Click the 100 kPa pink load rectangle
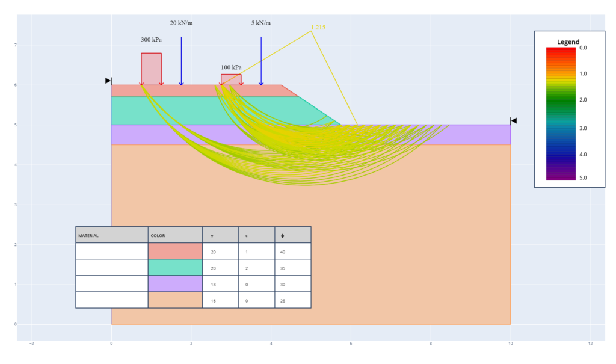This screenshot has height=364, width=616. 231,79
